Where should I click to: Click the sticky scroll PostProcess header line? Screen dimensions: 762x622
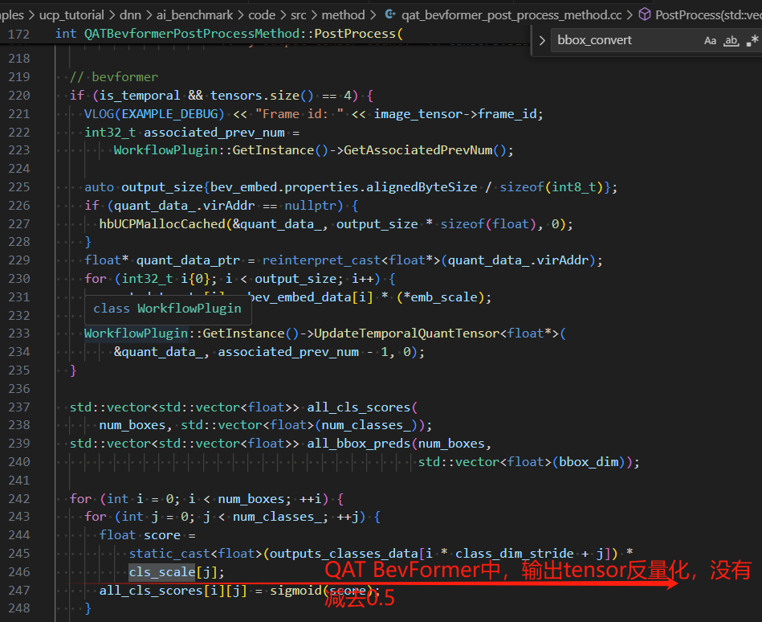225,34
